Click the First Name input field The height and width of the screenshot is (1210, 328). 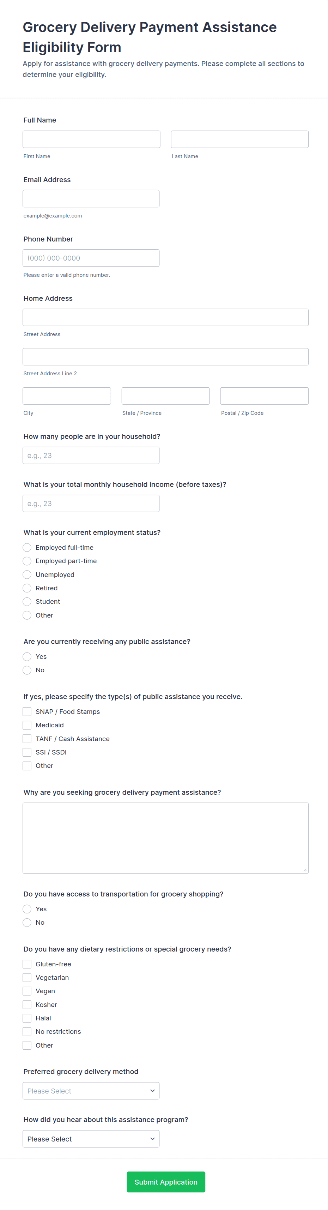[91, 139]
